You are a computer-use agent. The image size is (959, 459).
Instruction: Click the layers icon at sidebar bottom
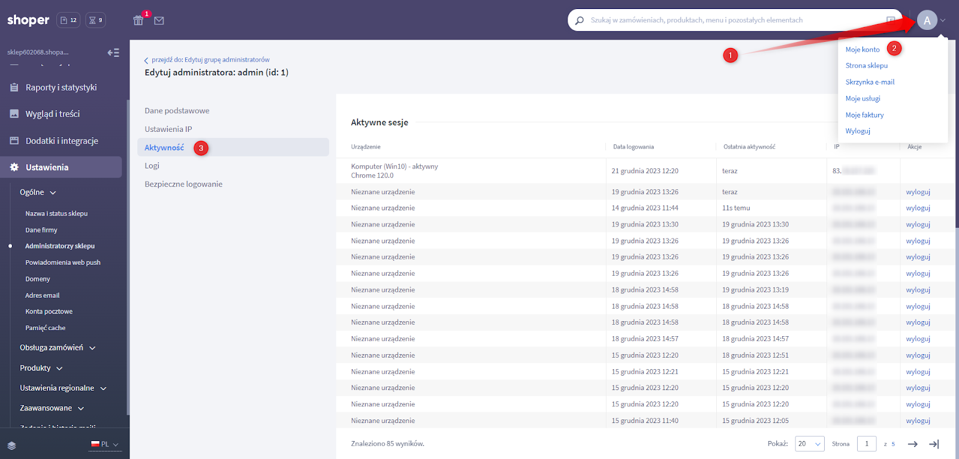point(12,446)
